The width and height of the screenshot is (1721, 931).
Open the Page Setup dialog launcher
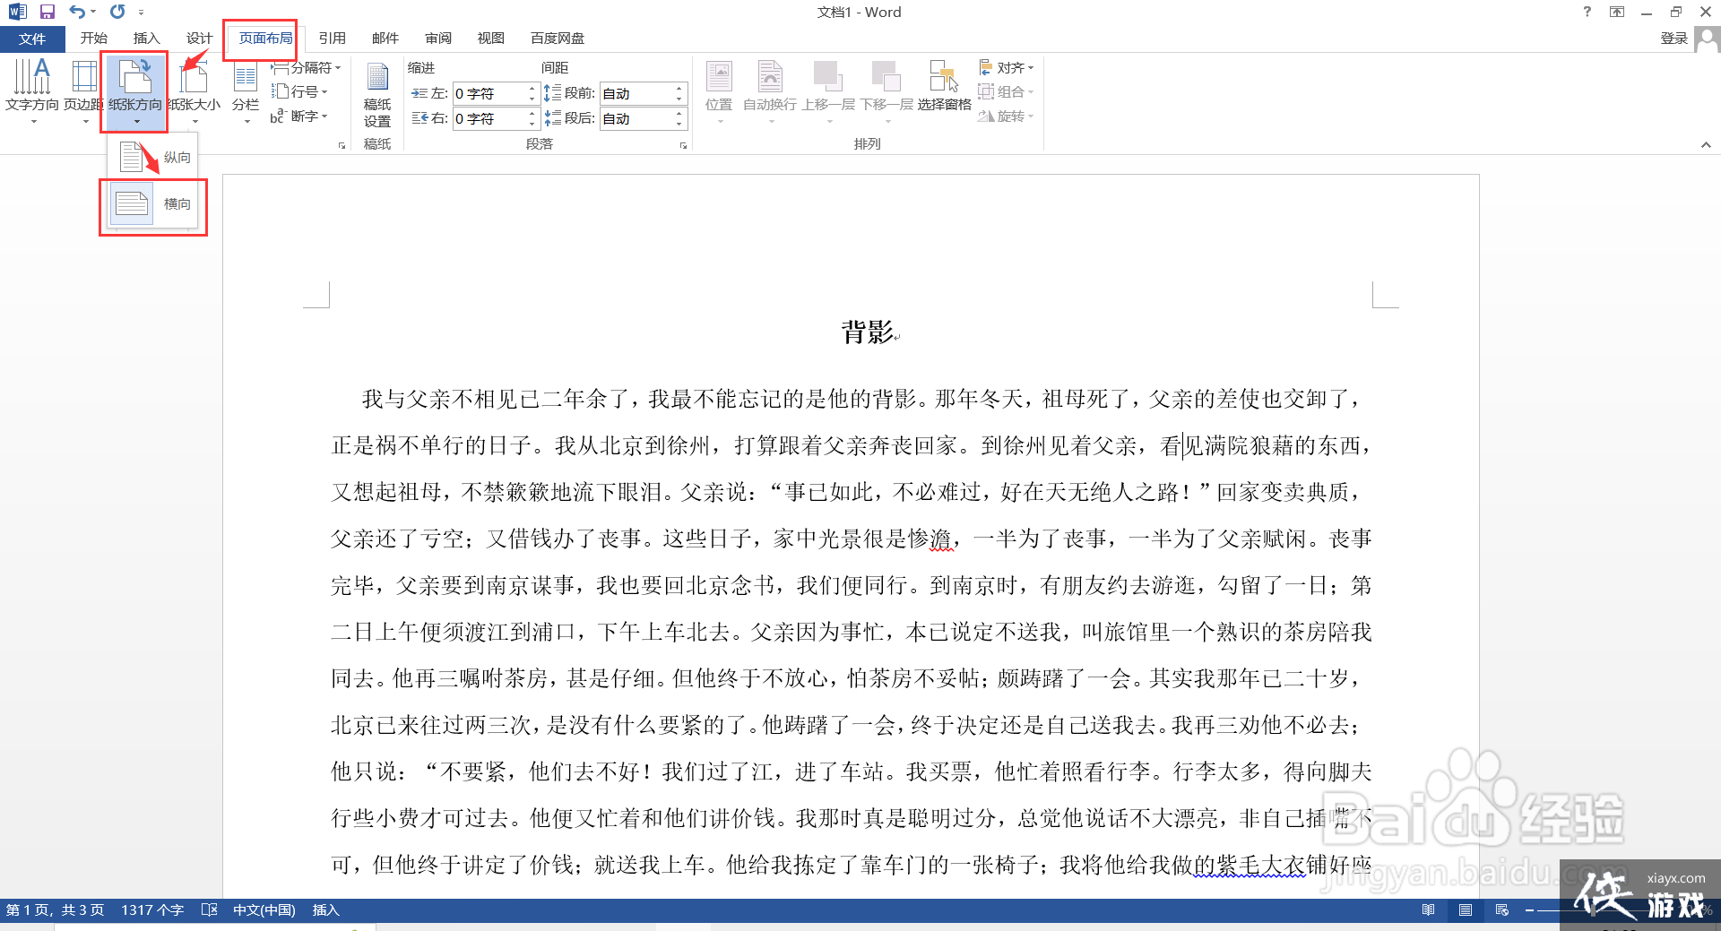coord(342,145)
